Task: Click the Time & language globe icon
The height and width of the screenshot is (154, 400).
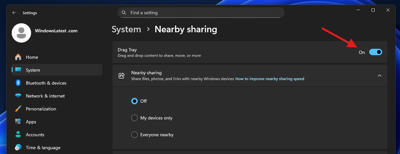Action: (18, 148)
